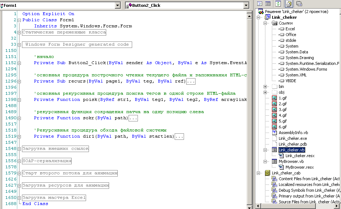Screen dimensions: 341x209
Task: Open the Properties toolbar icon in Solution Explorer
Action: click(x=300, y=4)
